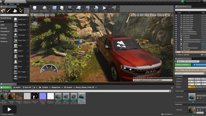This screenshot has height=116, width=206.
Task: Toggle visibility of EditorSkySphere actor
Action: [176, 30]
